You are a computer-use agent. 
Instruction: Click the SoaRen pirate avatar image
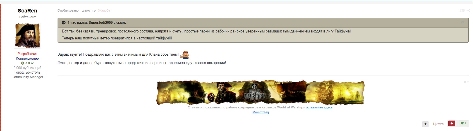[x=27, y=35]
